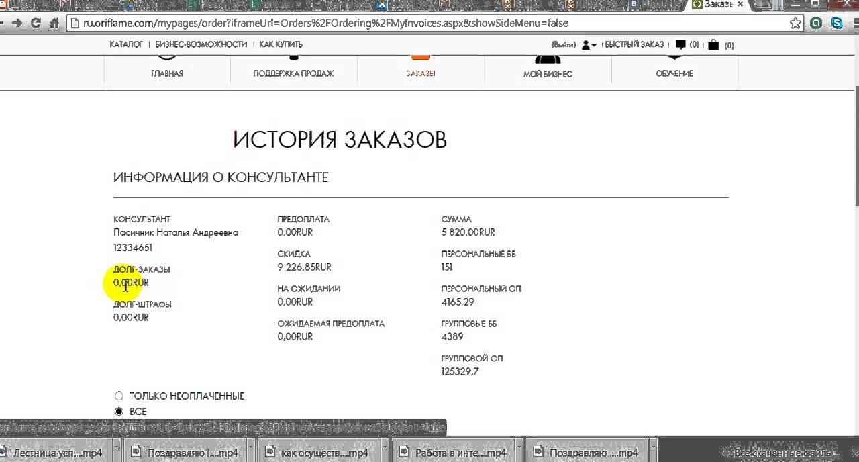The width and height of the screenshot is (859, 462).
Task: Click the СУММА value 5 820,00RUR
Action: [x=468, y=232]
